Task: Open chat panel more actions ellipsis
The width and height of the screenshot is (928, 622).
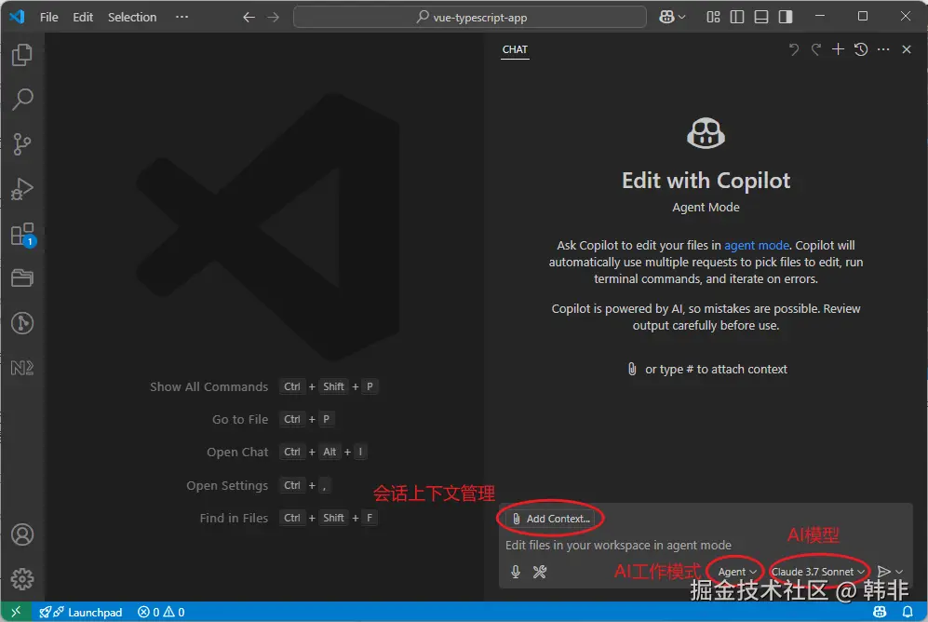Action: 883,49
